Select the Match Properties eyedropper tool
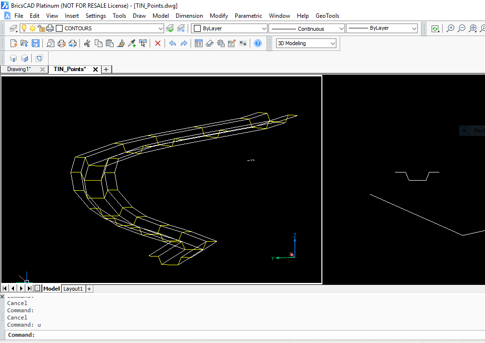 (x=132, y=43)
